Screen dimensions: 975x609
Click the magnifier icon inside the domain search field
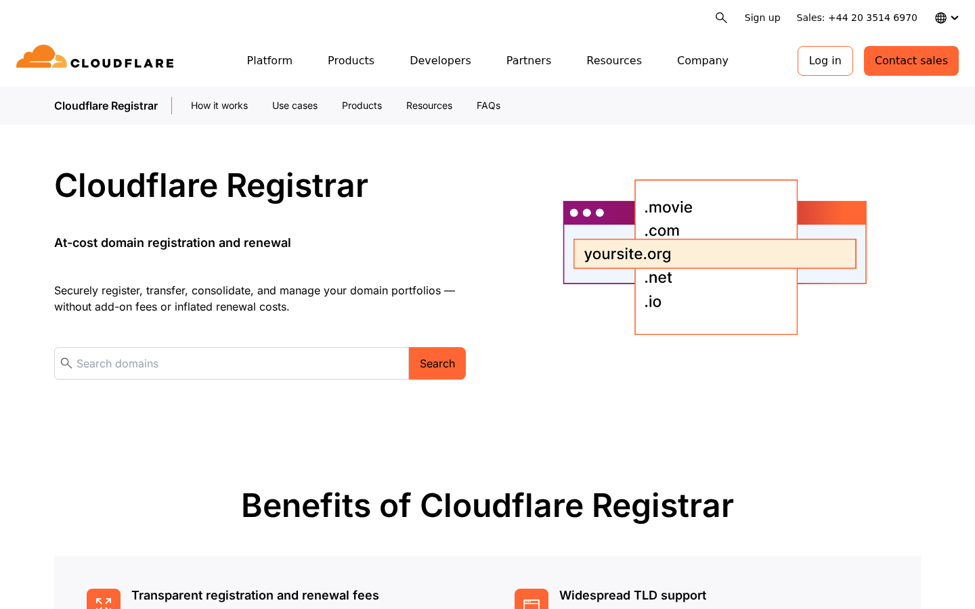pyautogui.click(x=66, y=363)
